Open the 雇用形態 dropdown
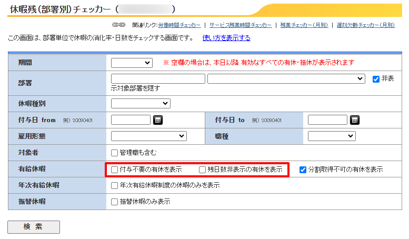409x239 pixels. point(148,136)
